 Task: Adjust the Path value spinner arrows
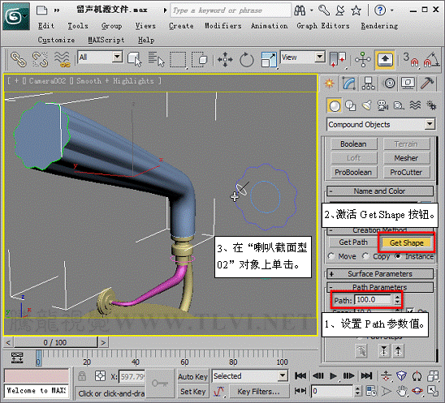tap(397, 299)
